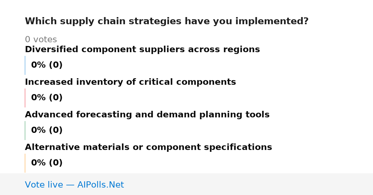Choose Alternative materials or component specifications option
The width and height of the screenshot is (373, 195).
click(x=148, y=147)
